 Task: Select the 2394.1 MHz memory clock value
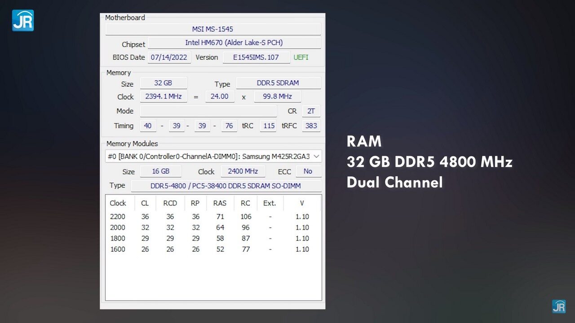pos(164,96)
